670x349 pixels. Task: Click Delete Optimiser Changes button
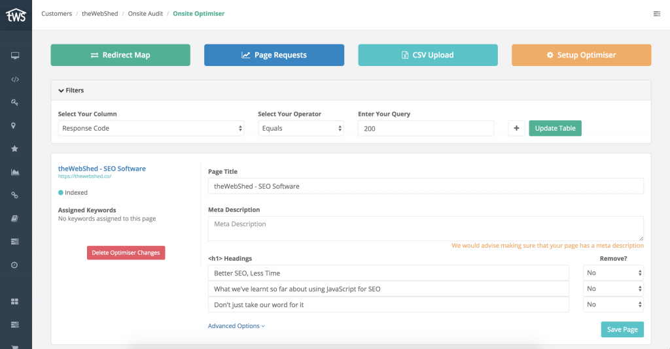point(126,252)
